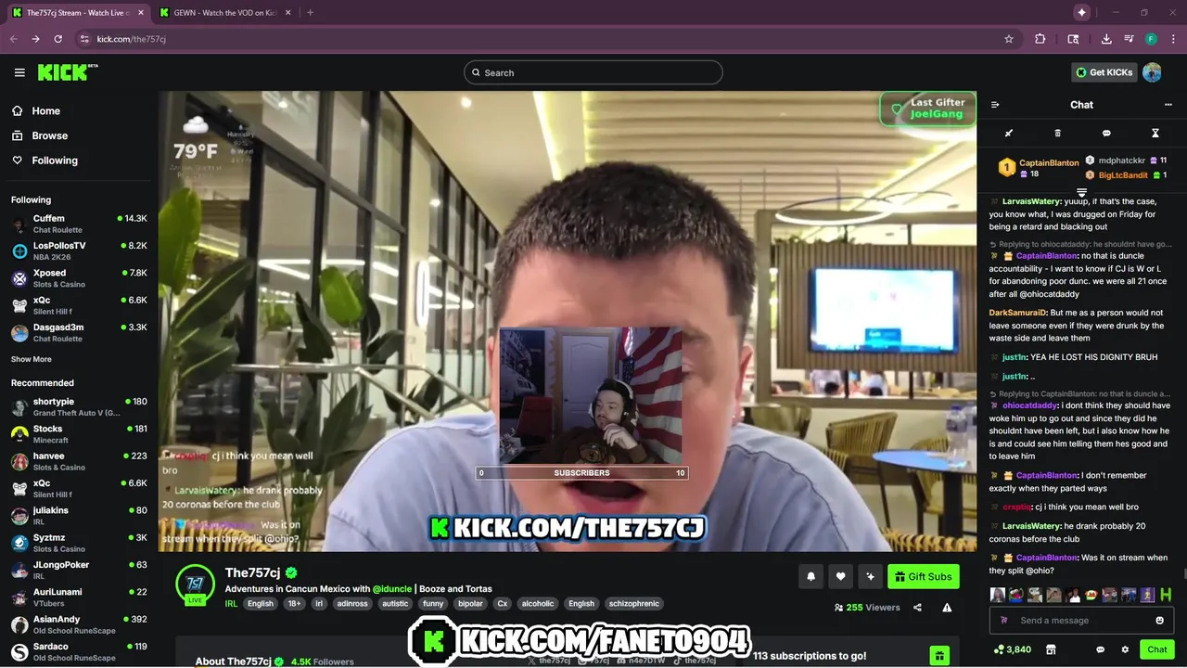Open juliakins IRL channel
The height and width of the screenshot is (668, 1187).
(x=79, y=515)
